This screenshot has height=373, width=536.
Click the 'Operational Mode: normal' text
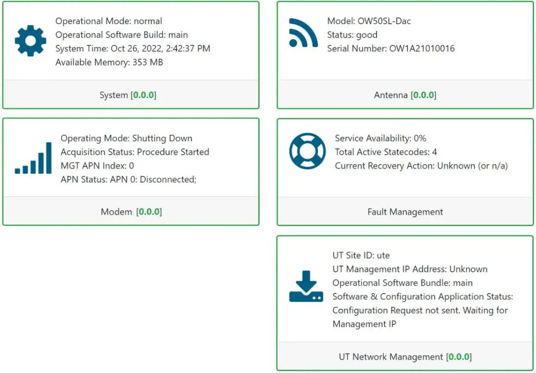click(x=109, y=21)
